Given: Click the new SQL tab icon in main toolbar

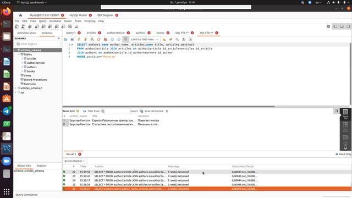Looking at the screenshot, I should click(x=17, y=26).
